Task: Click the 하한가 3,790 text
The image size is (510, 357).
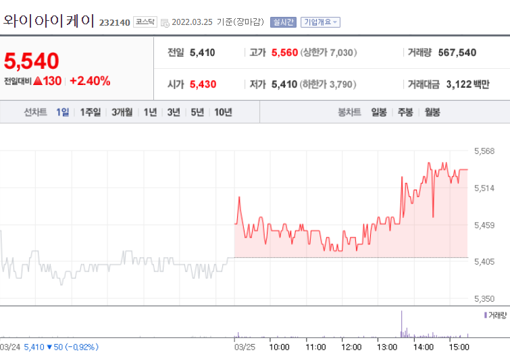Action: tap(328, 84)
